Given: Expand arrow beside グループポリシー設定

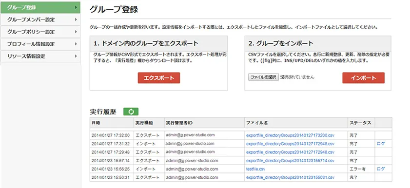Looking at the screenshot, I should 76,32.
